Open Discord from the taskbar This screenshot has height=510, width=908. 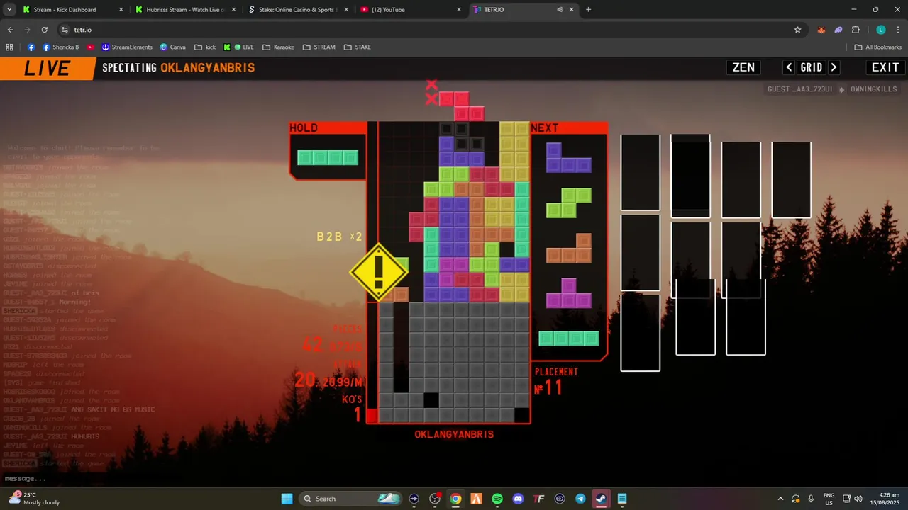point(518,499)
